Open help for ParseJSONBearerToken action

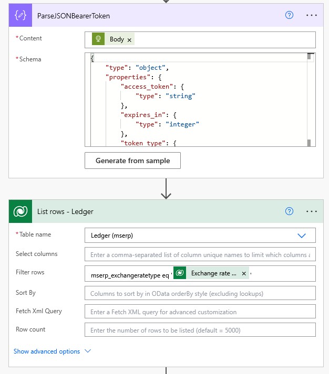pos(289,15)
